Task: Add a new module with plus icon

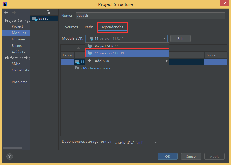Action: point(34,12)
